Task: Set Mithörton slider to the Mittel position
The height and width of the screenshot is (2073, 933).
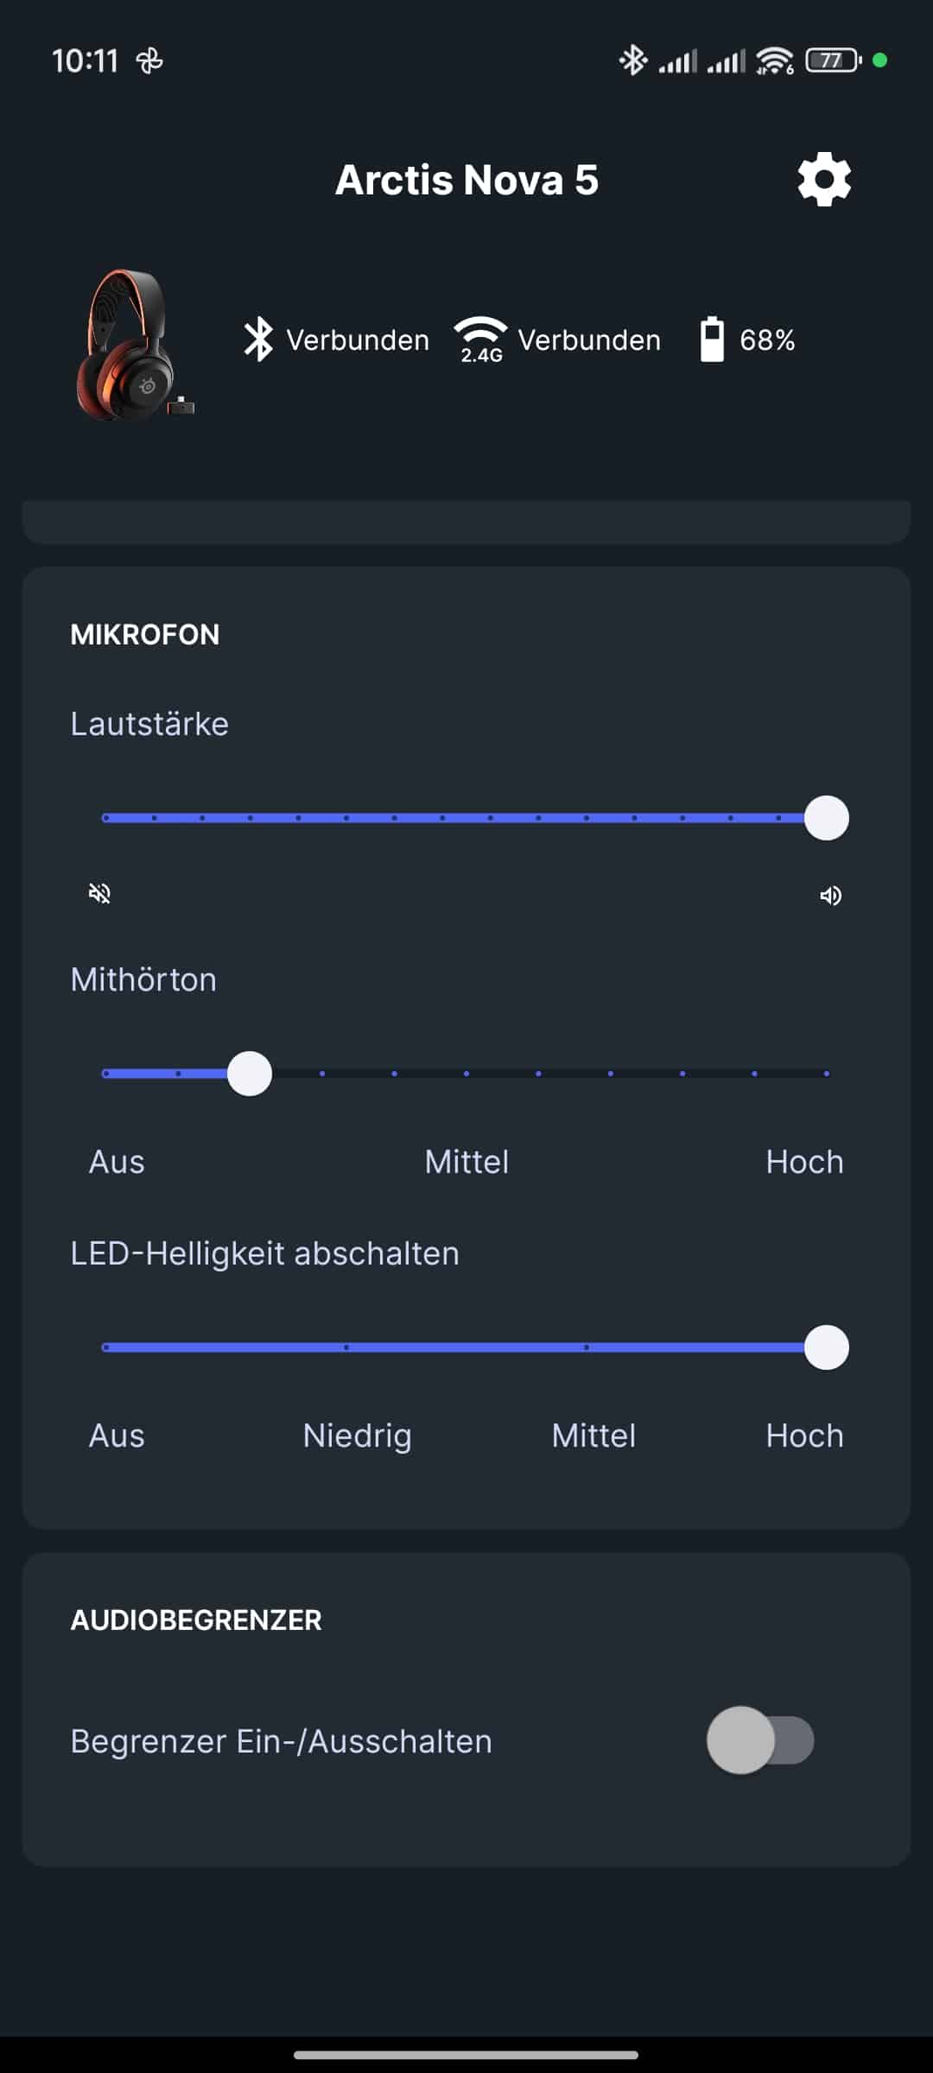Action: coord(466,1074)
